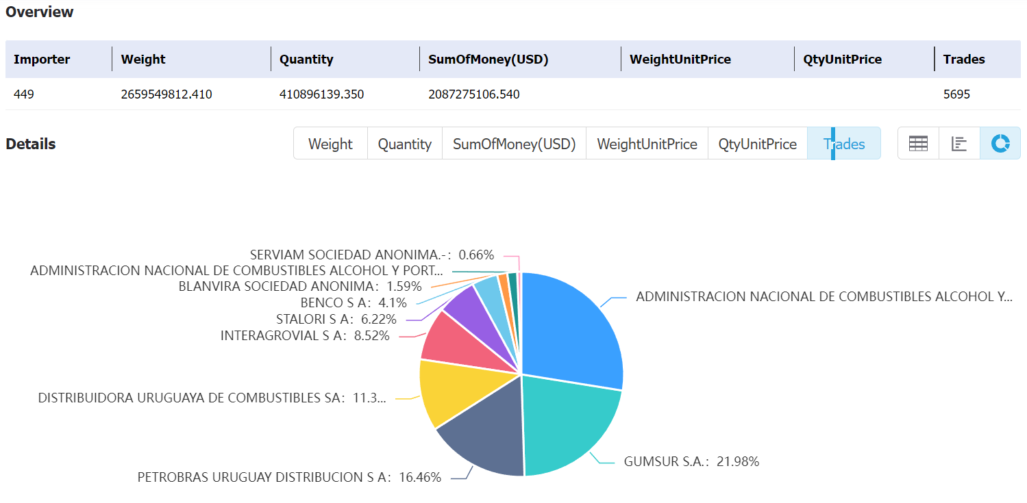This screenshot has height=503, width=1027.
Task: Select the pie chart view icon
Action: 1000,144
